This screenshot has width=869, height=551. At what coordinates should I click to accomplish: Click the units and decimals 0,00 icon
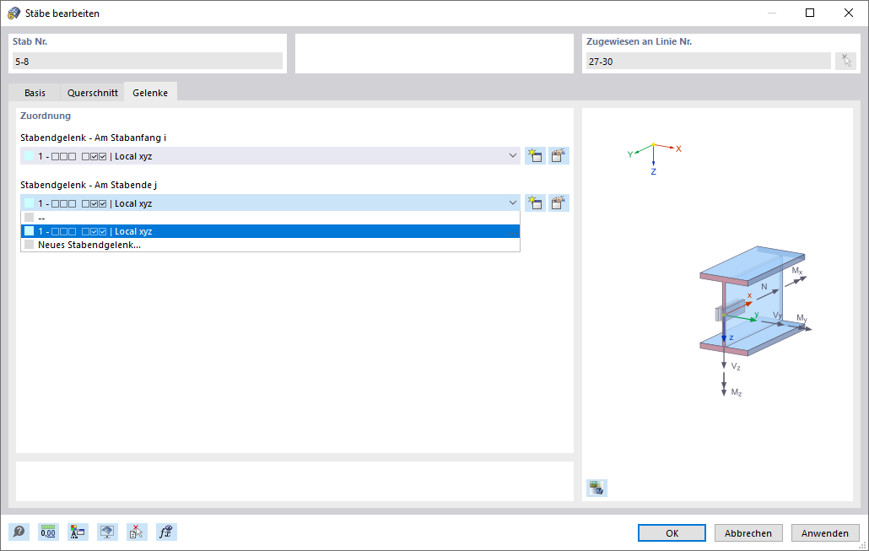pos(48,532)
